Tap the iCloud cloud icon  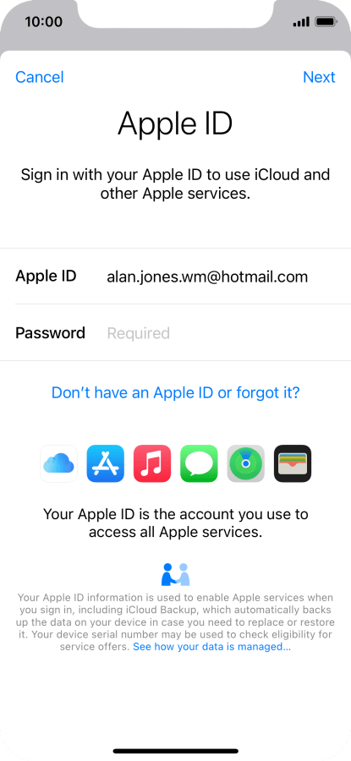(58, 463)
